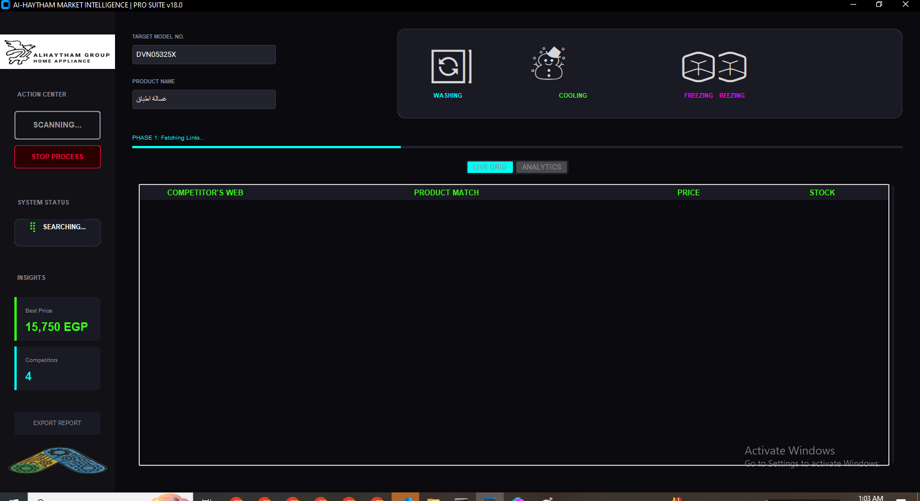Sort by the COMPETITOR'S WEB column header
The height and width of the screenshot is (501, 920).
[x=205, y=193]
